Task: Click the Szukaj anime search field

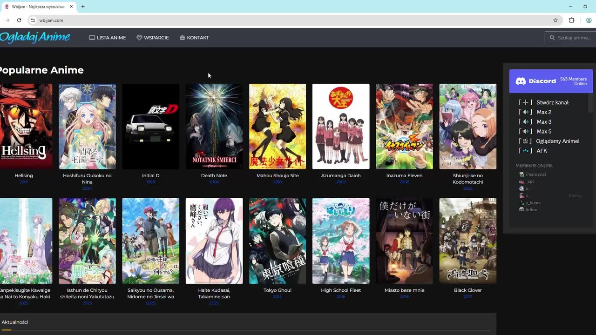Action: pos(574,38)
